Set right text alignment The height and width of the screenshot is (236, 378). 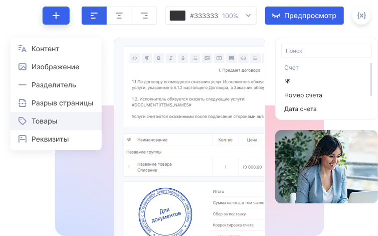coord(144,16)
